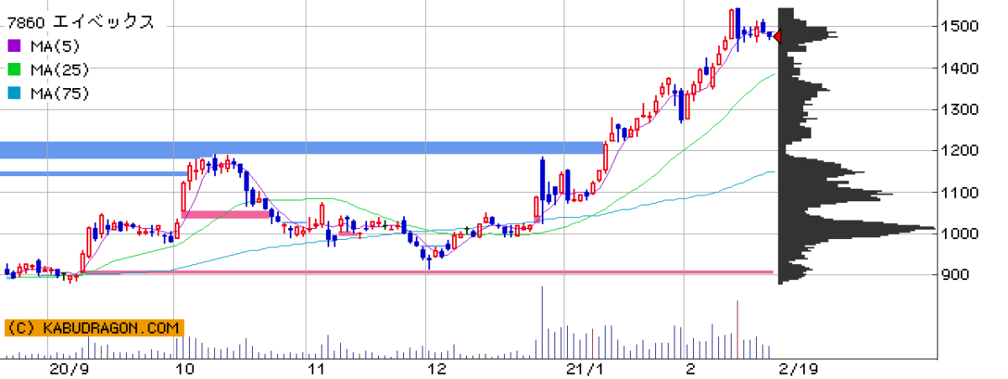The width and height of the screenshot is (1008, 379).
Task: Click the thin blue resistance line near 1140
Action: click(x=92, y=174)
